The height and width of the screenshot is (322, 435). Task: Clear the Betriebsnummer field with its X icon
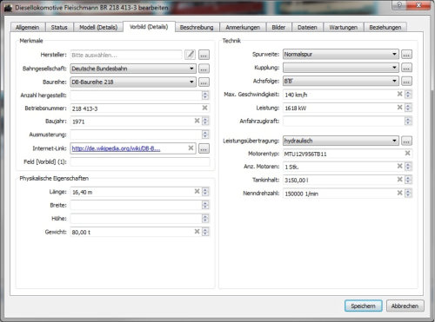204,108
